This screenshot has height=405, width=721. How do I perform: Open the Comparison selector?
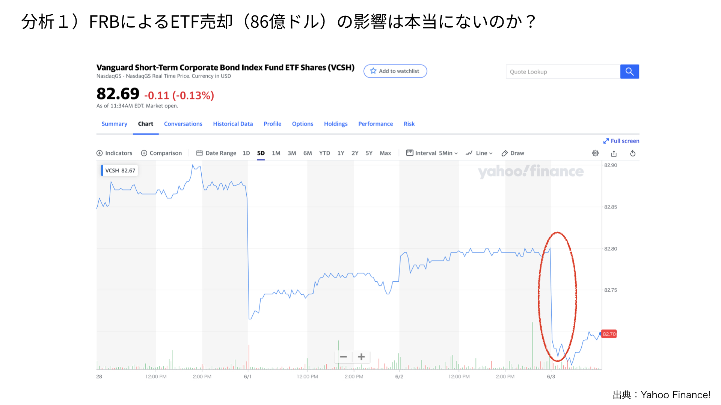point(161,153)
